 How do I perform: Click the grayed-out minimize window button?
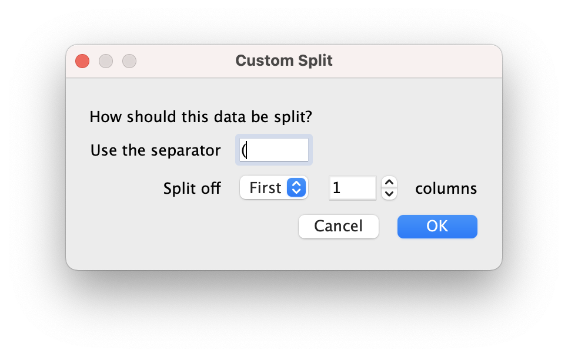click(x=106, y=60)
